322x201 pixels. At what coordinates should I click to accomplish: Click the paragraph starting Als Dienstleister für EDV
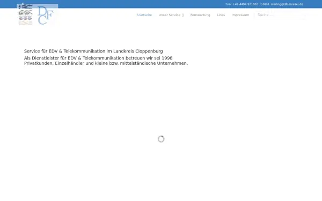[x=106, y=61]
